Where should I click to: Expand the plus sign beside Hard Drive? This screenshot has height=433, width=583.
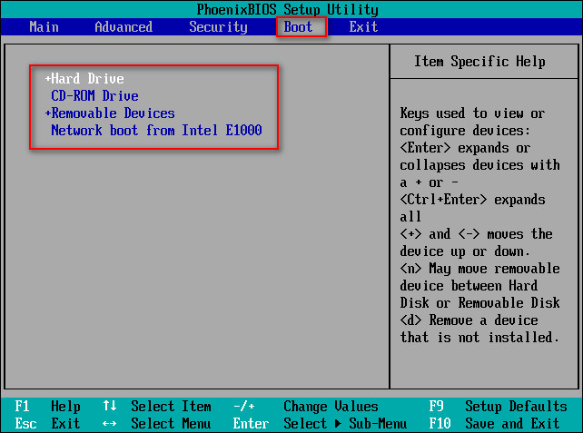pos(47,78)
